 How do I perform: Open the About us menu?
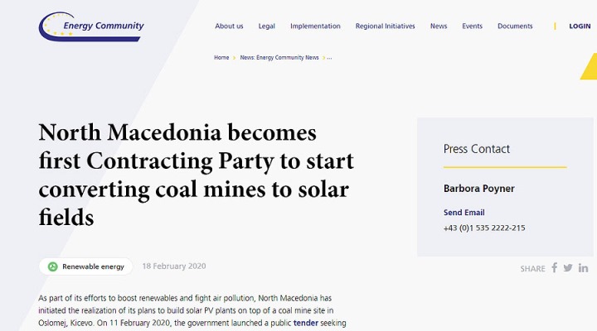[x=229, y=26]
